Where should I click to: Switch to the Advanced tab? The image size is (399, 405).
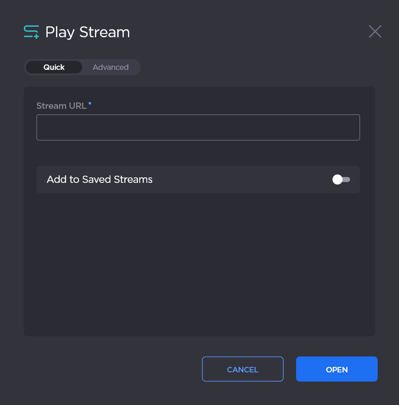coord(110,67)
